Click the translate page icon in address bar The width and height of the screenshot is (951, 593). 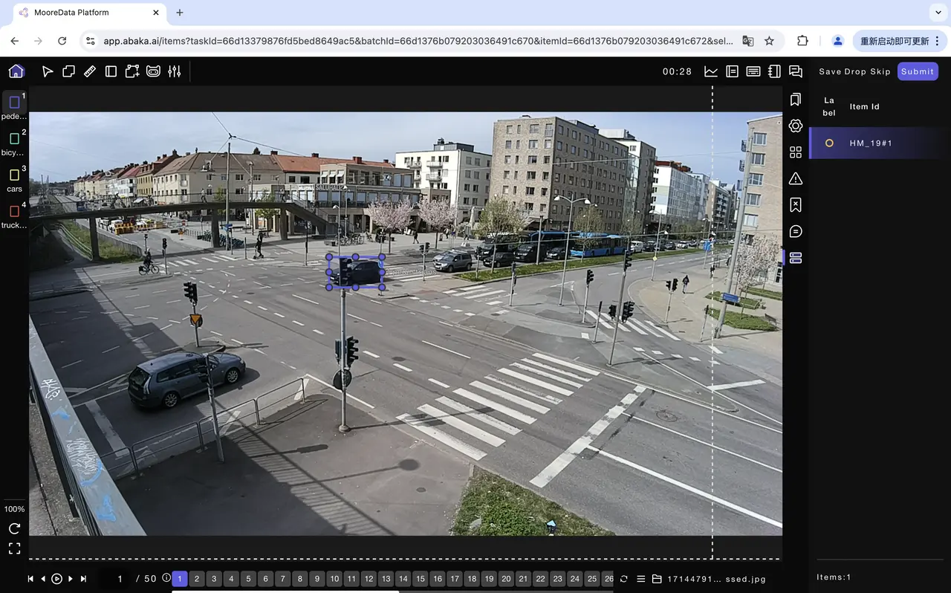[x=748, y=41]
